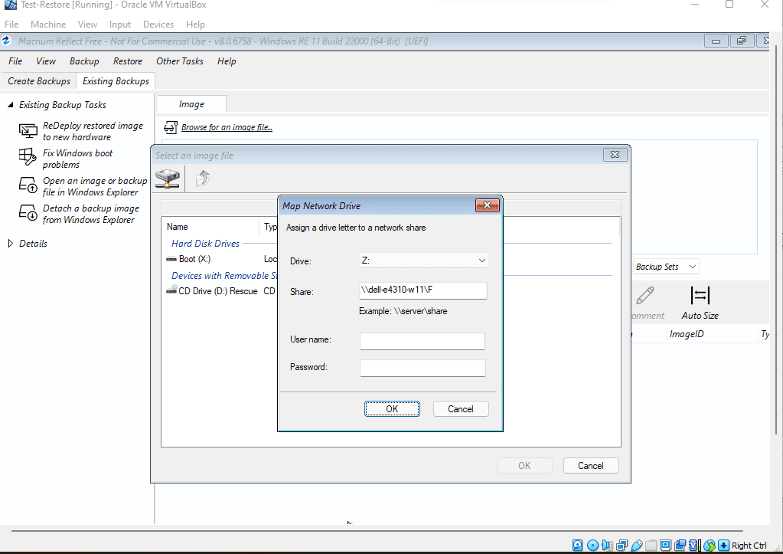Image resolution: width=783 pixels, height=554 pixels.
Task: Open VirtualBox Input menu
Action: click(120, 25)
